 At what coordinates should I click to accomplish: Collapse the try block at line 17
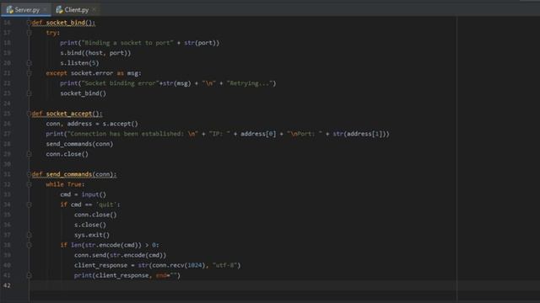click(x=29, y=33)
